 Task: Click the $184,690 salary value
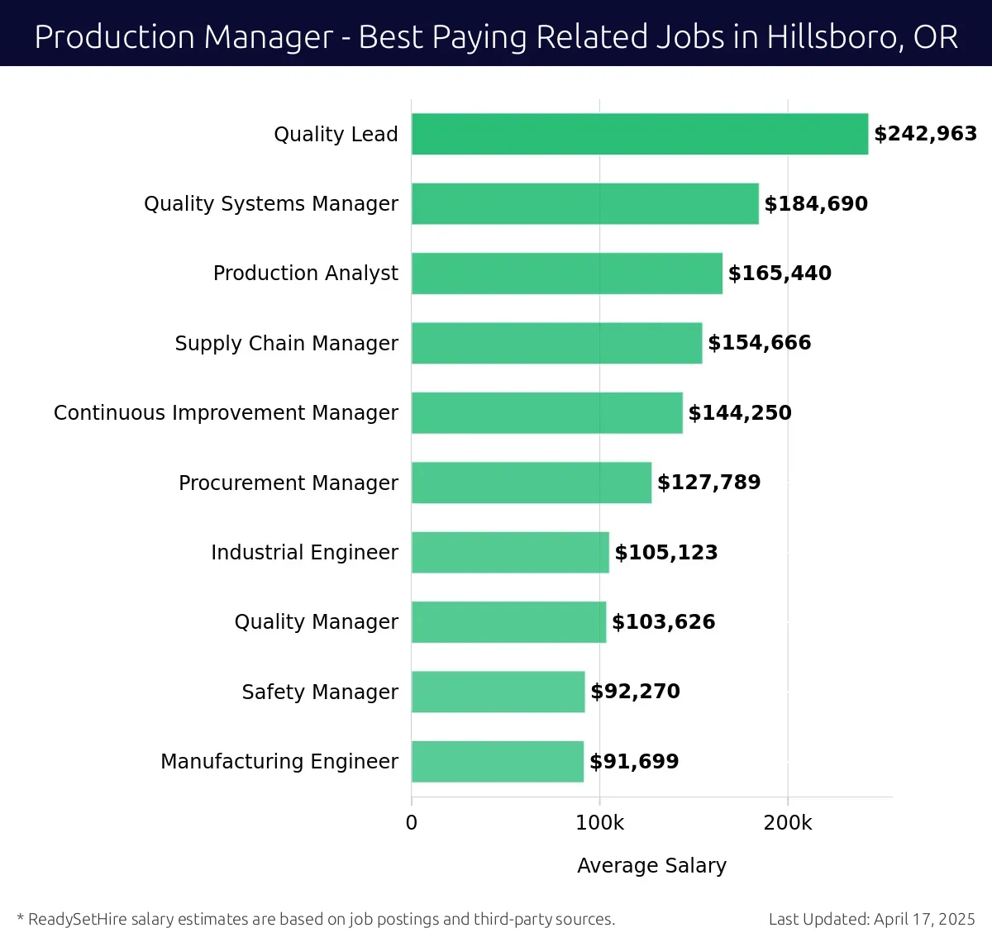[x=816, y=204]
